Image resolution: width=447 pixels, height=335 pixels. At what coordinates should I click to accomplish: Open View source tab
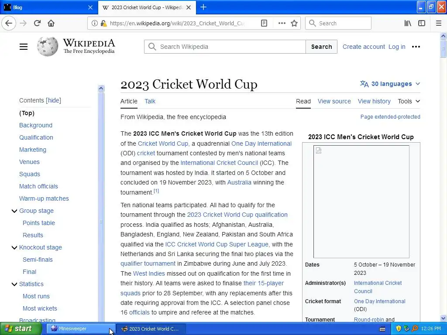point(334,101)
